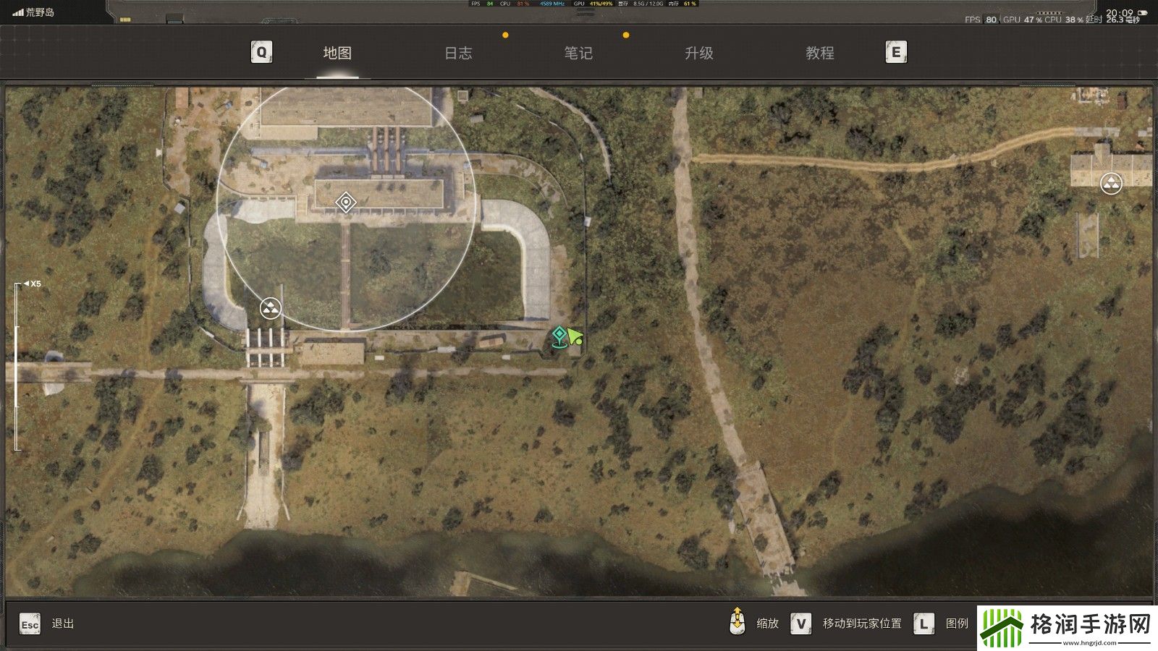Select the teal waypoint pin marker
The image size is (1158, 651).
[x=559, y=336]
